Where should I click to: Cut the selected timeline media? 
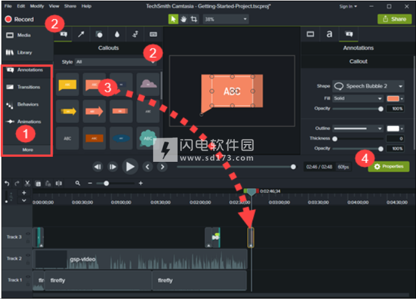tap(27, 183)
